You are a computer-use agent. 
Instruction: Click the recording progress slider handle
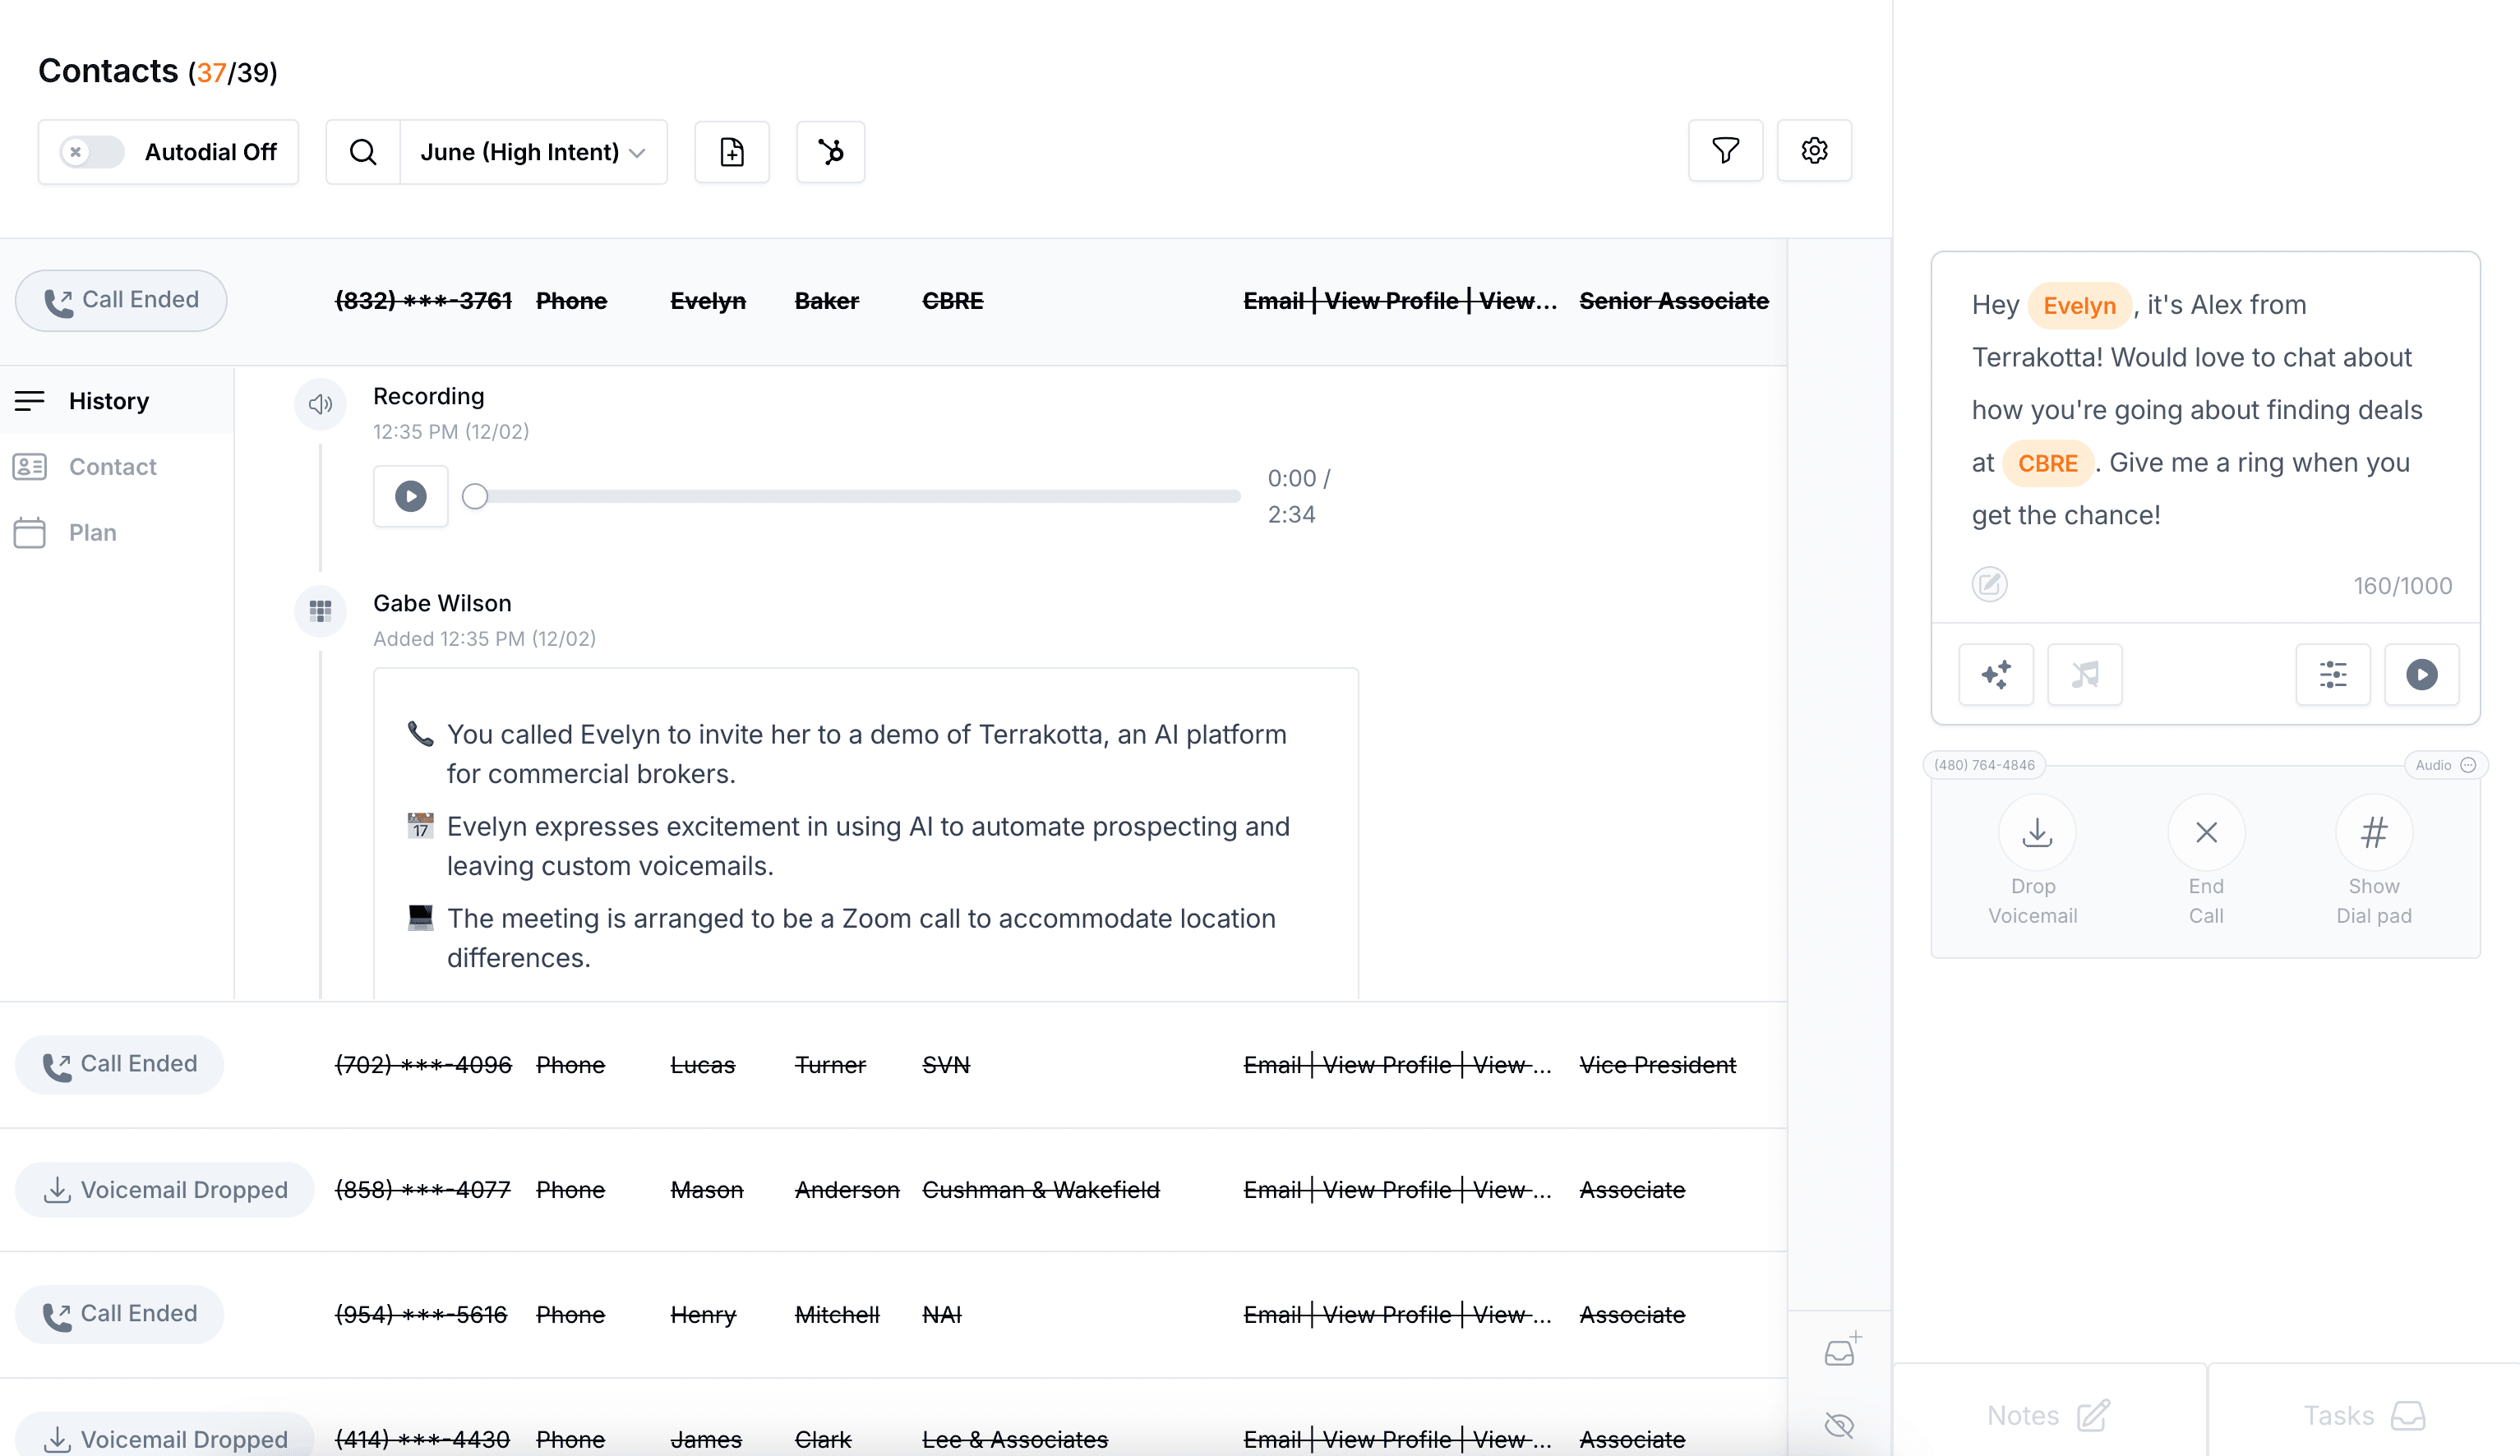[x=475, y=496]
